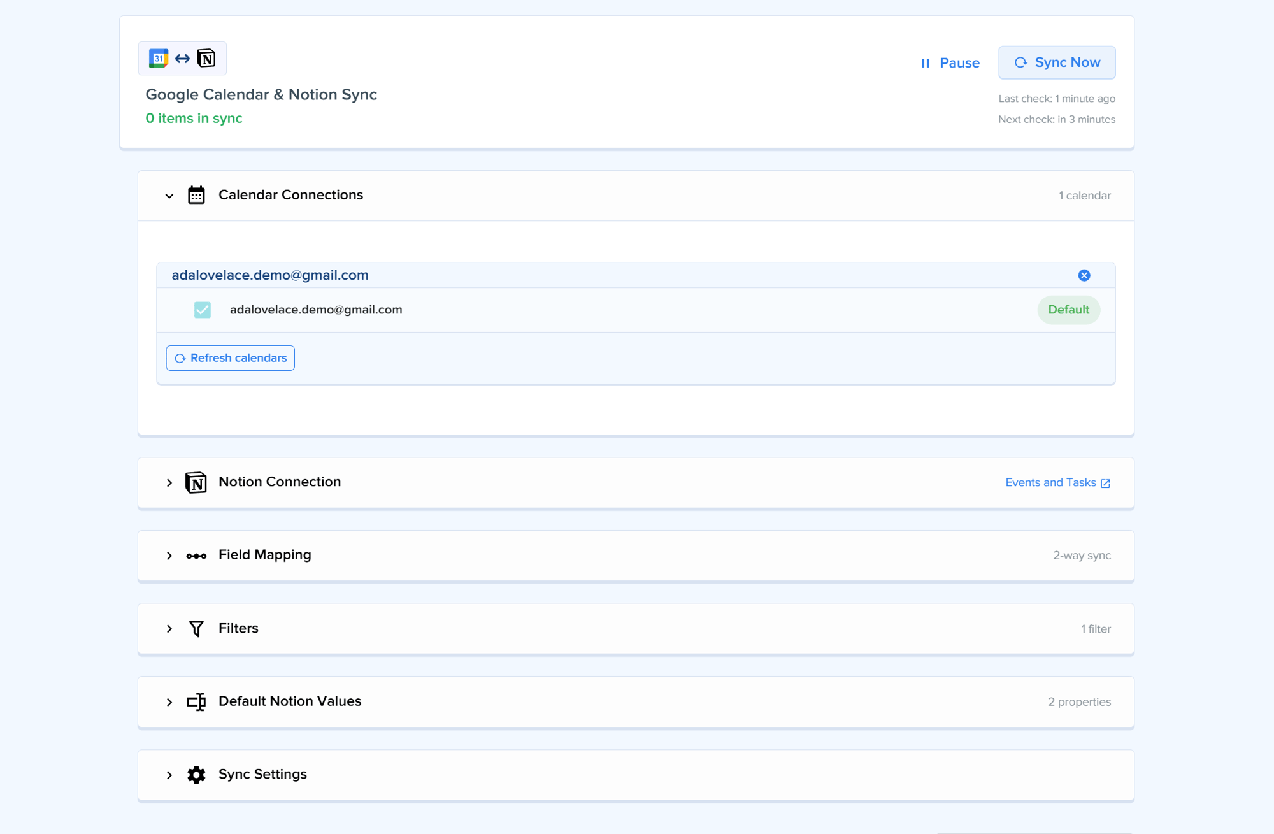The height and width of the screenshot is (834, 1274).
Task: Click the '1 filter' summary text
Action: coord(1096,629)
